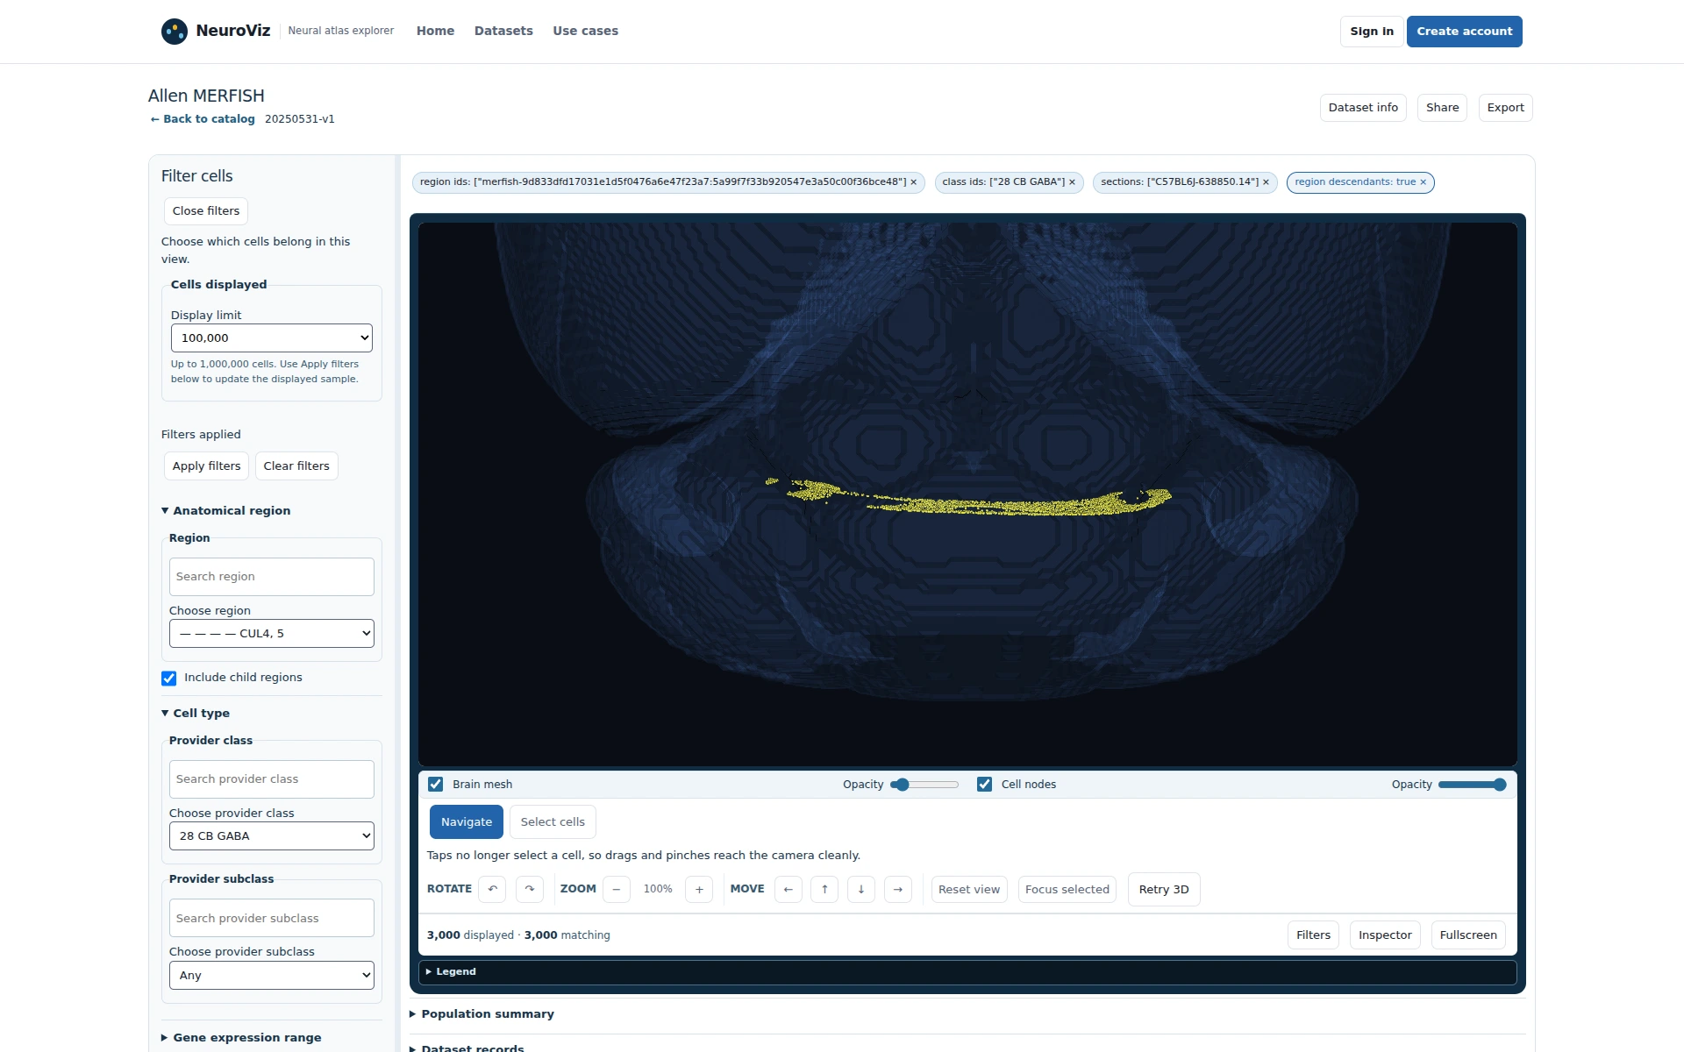Toggle Brain mesh checkbox

click(x=435, y=785)
